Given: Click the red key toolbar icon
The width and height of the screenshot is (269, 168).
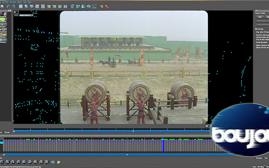Looking at the screenshot, I should click(107, 7).
